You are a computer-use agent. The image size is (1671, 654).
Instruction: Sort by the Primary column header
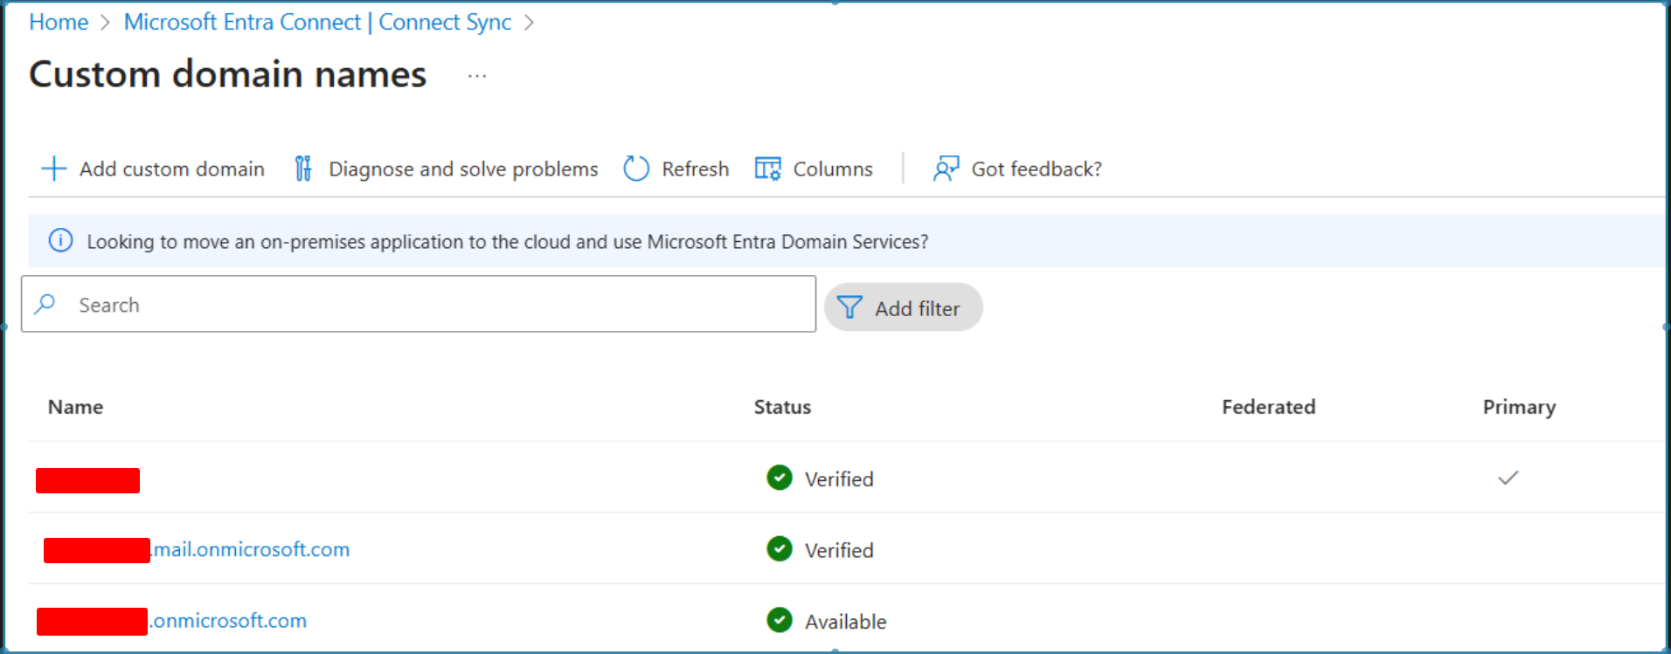click(x=1519, y=407)
